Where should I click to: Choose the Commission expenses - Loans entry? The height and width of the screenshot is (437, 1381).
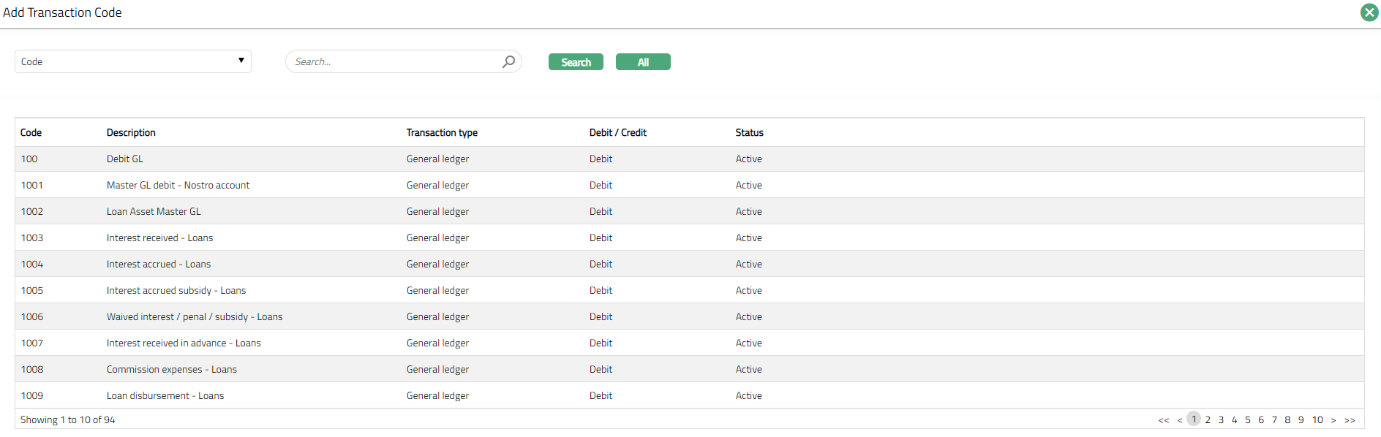coord(172,369)
